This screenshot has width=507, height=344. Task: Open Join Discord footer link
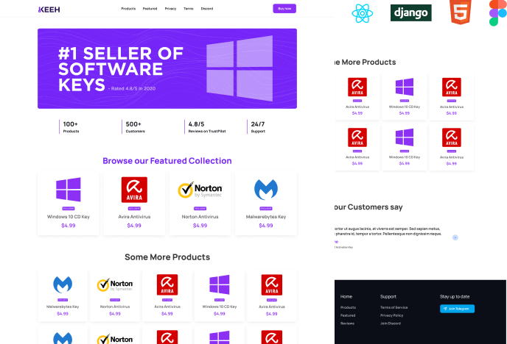[x=391, y=323]
